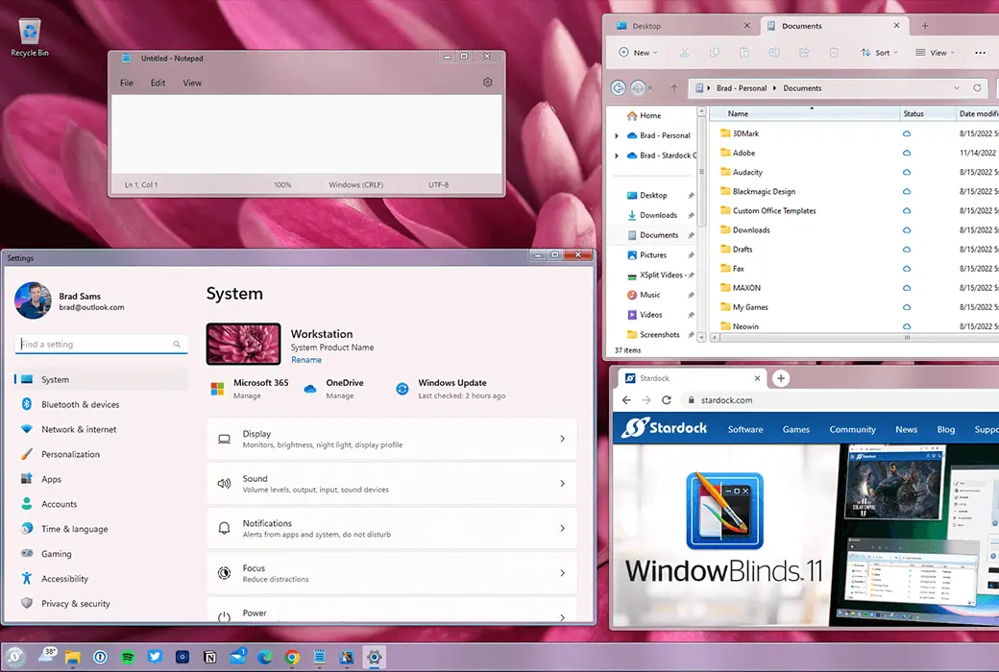
Task: Click Name column header in File Explorer
Action: (x=805, y=113)
